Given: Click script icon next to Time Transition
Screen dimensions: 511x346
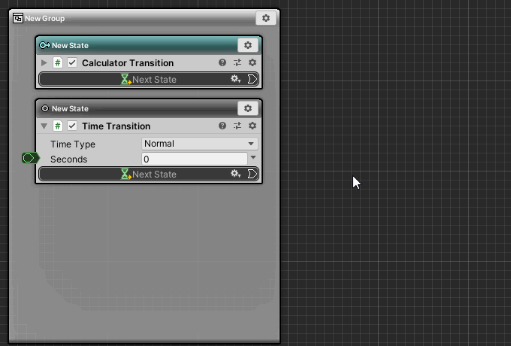Looking at the screenshot, I should (x=58, y=126).
